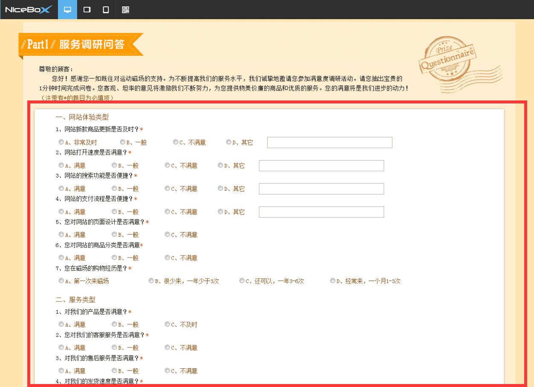534x387 pixels.
Task: Select "C、不及时" for product satisfaction
Action: pos(167,324)
